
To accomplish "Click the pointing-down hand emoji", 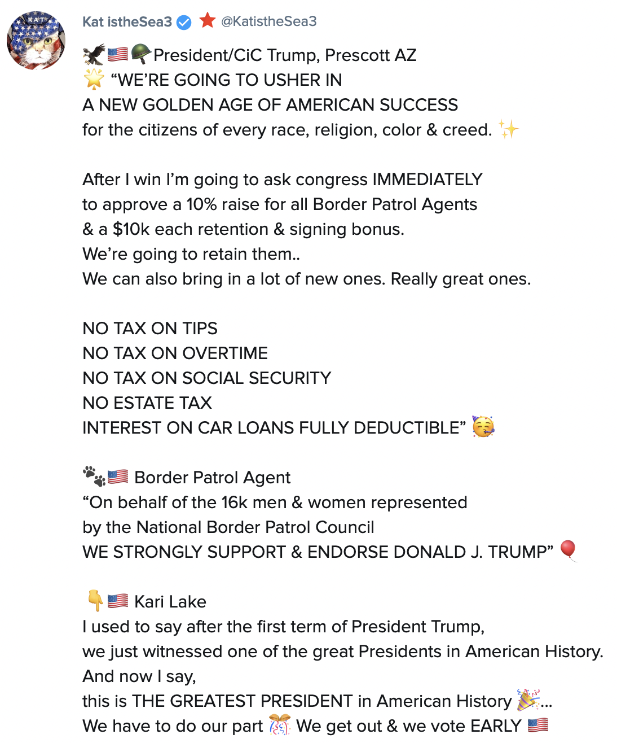I will 94,601.
